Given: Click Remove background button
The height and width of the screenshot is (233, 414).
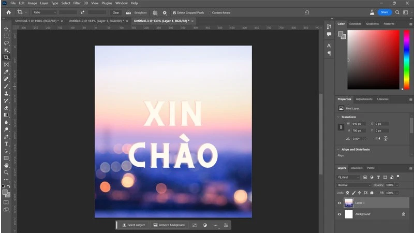Looking at the screenshot, I should point(169,225).
